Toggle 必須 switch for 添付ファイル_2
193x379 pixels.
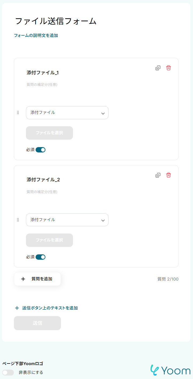(x=40, y=257)
